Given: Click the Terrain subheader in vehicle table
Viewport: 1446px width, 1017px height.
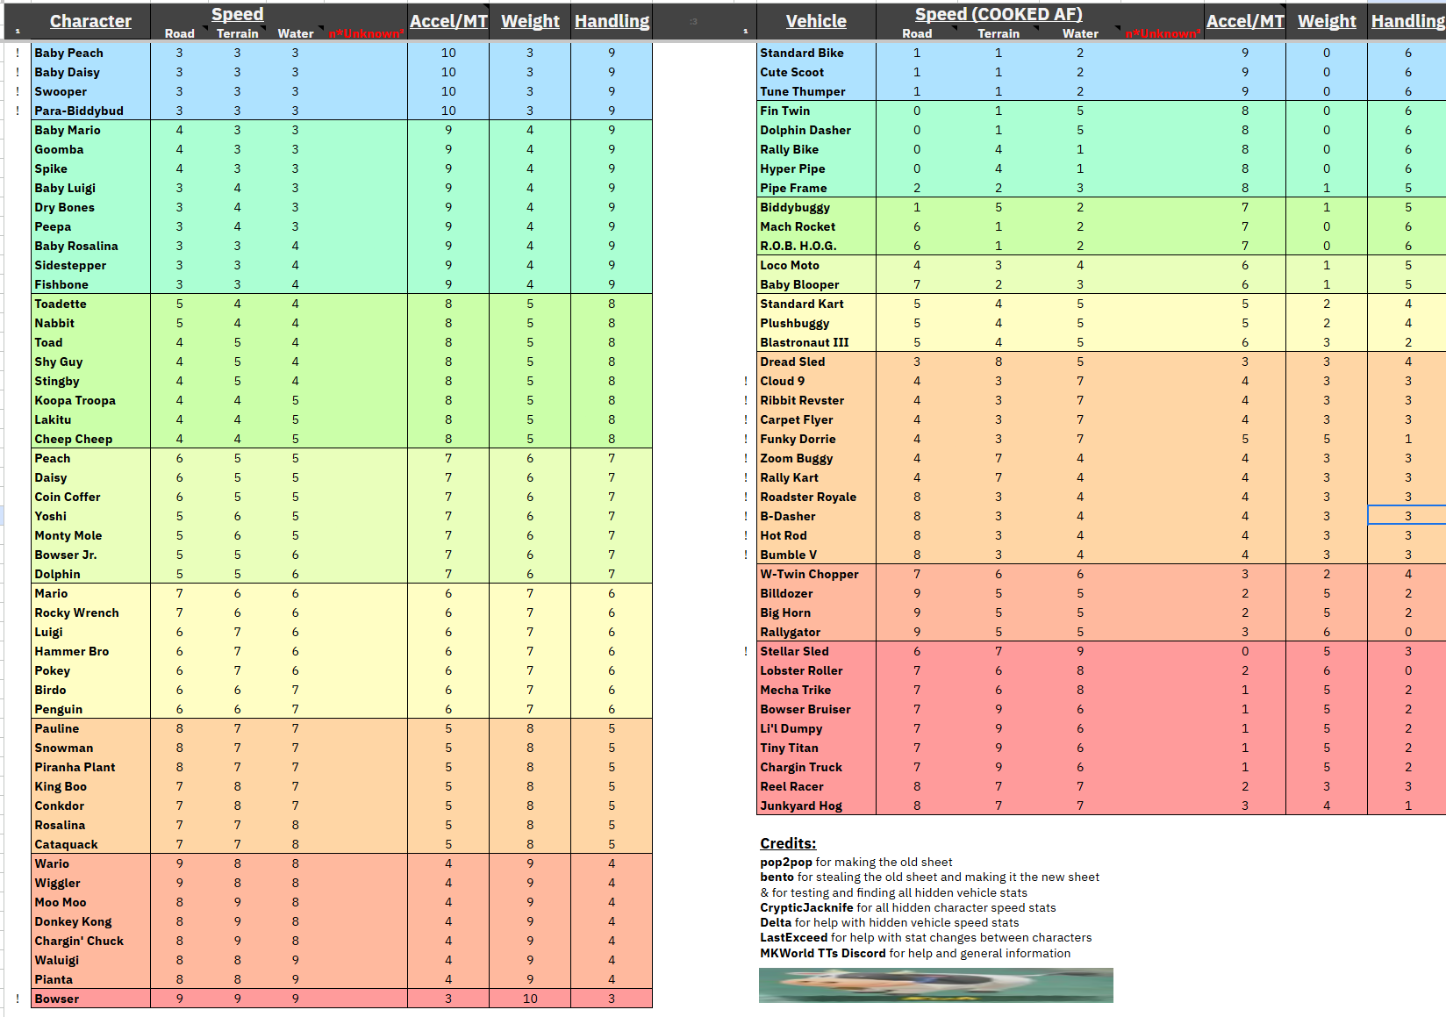Looking at the screenshot, I should [999, 33].
